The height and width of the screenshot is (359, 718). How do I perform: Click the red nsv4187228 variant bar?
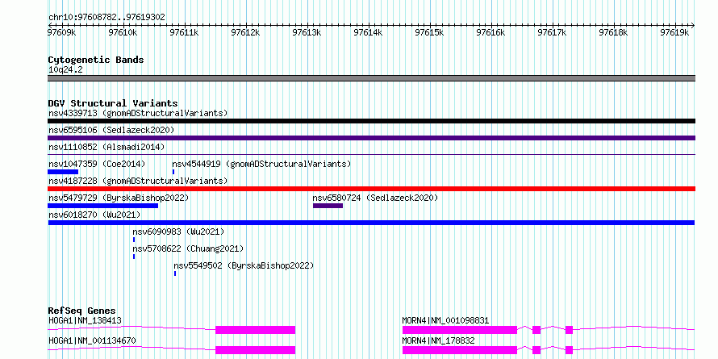371,189
